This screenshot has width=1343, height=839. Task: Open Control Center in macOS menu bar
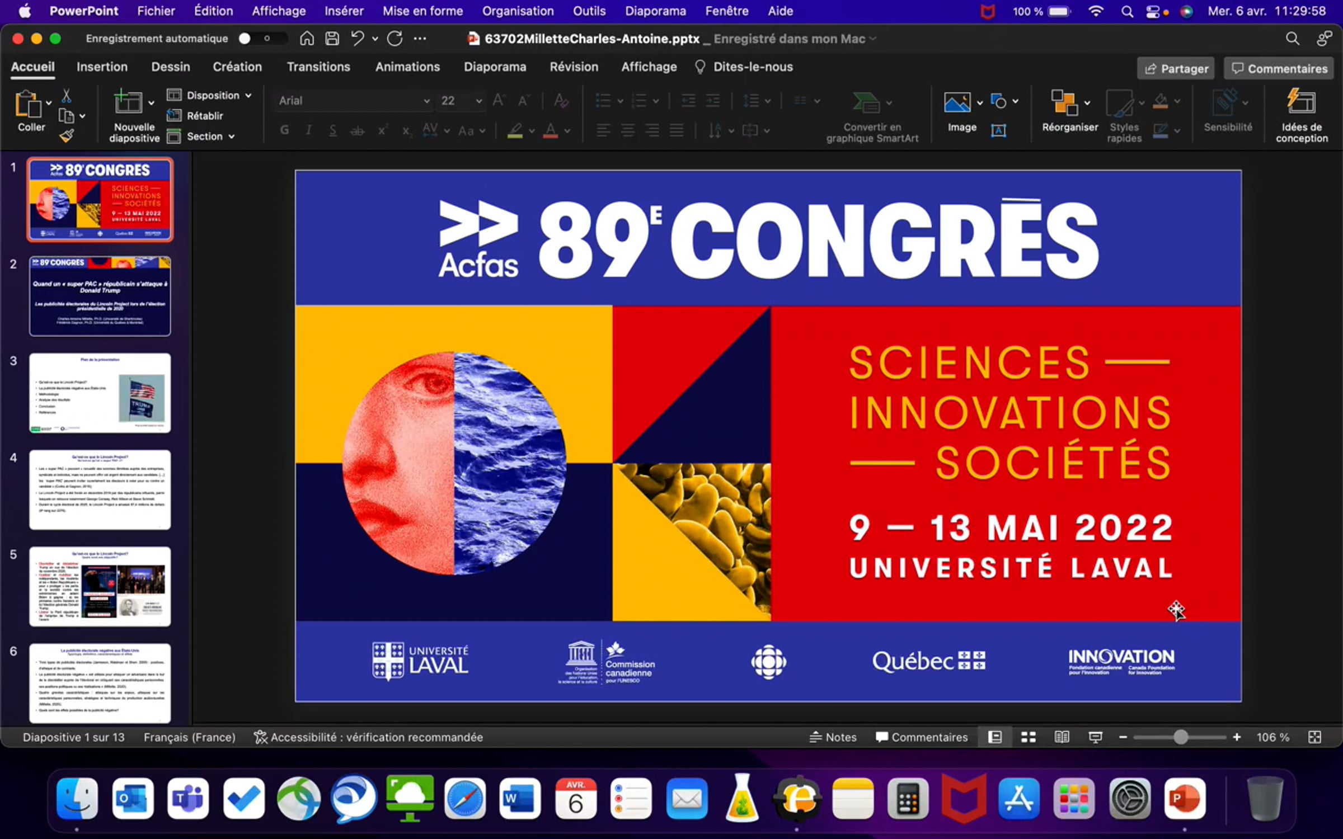coord(1153,11)
